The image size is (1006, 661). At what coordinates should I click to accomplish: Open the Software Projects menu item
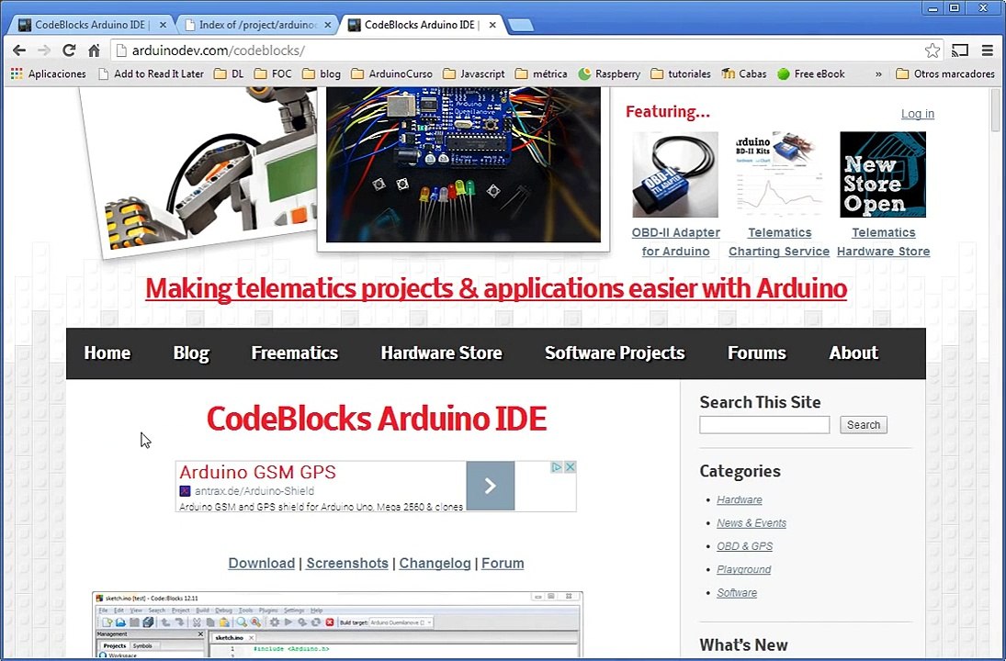pyautogui.click(x=615, y=353)
